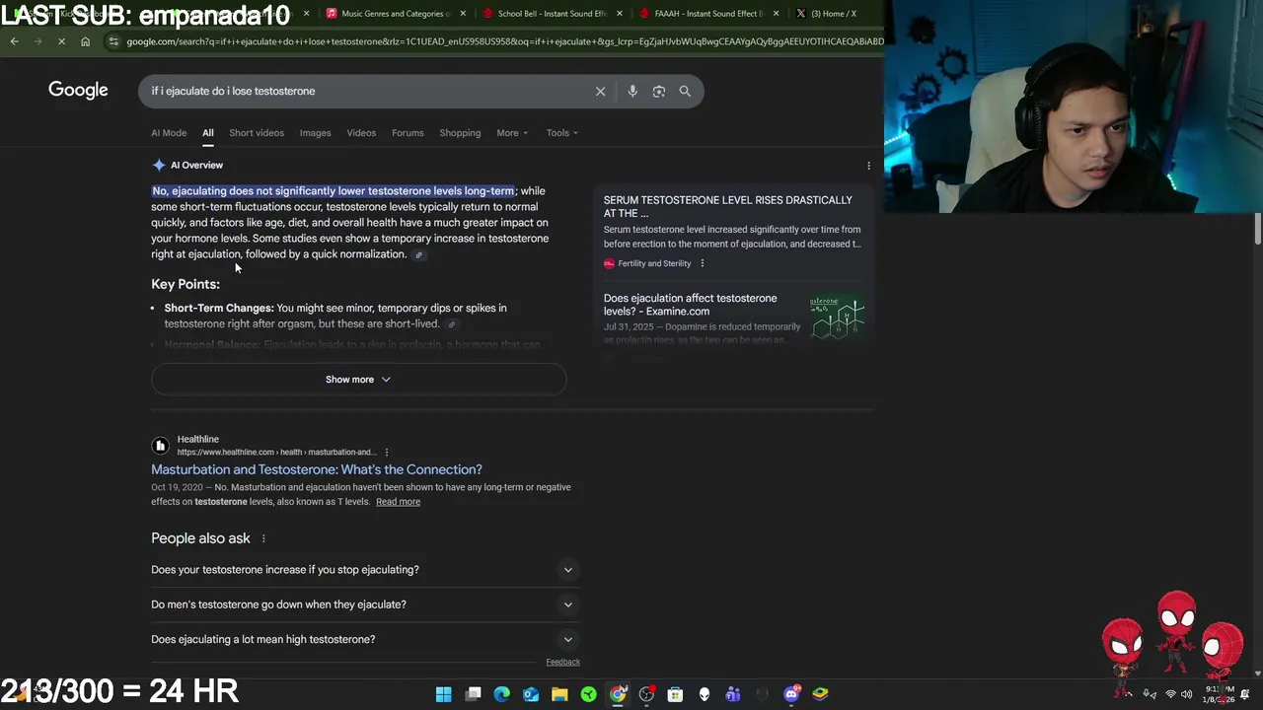Switch to Chrome in the taskbar
This screenshot has height=710, width=1263.
tap(618, 694)
